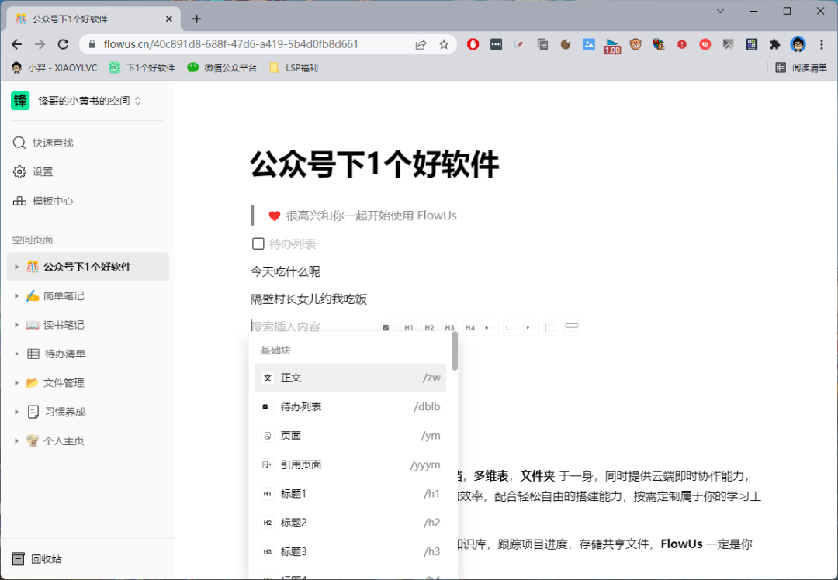This screenshot has width=838, height=580.
Task: Open 模板中心 template center
Action: click(x=19, y=201)
